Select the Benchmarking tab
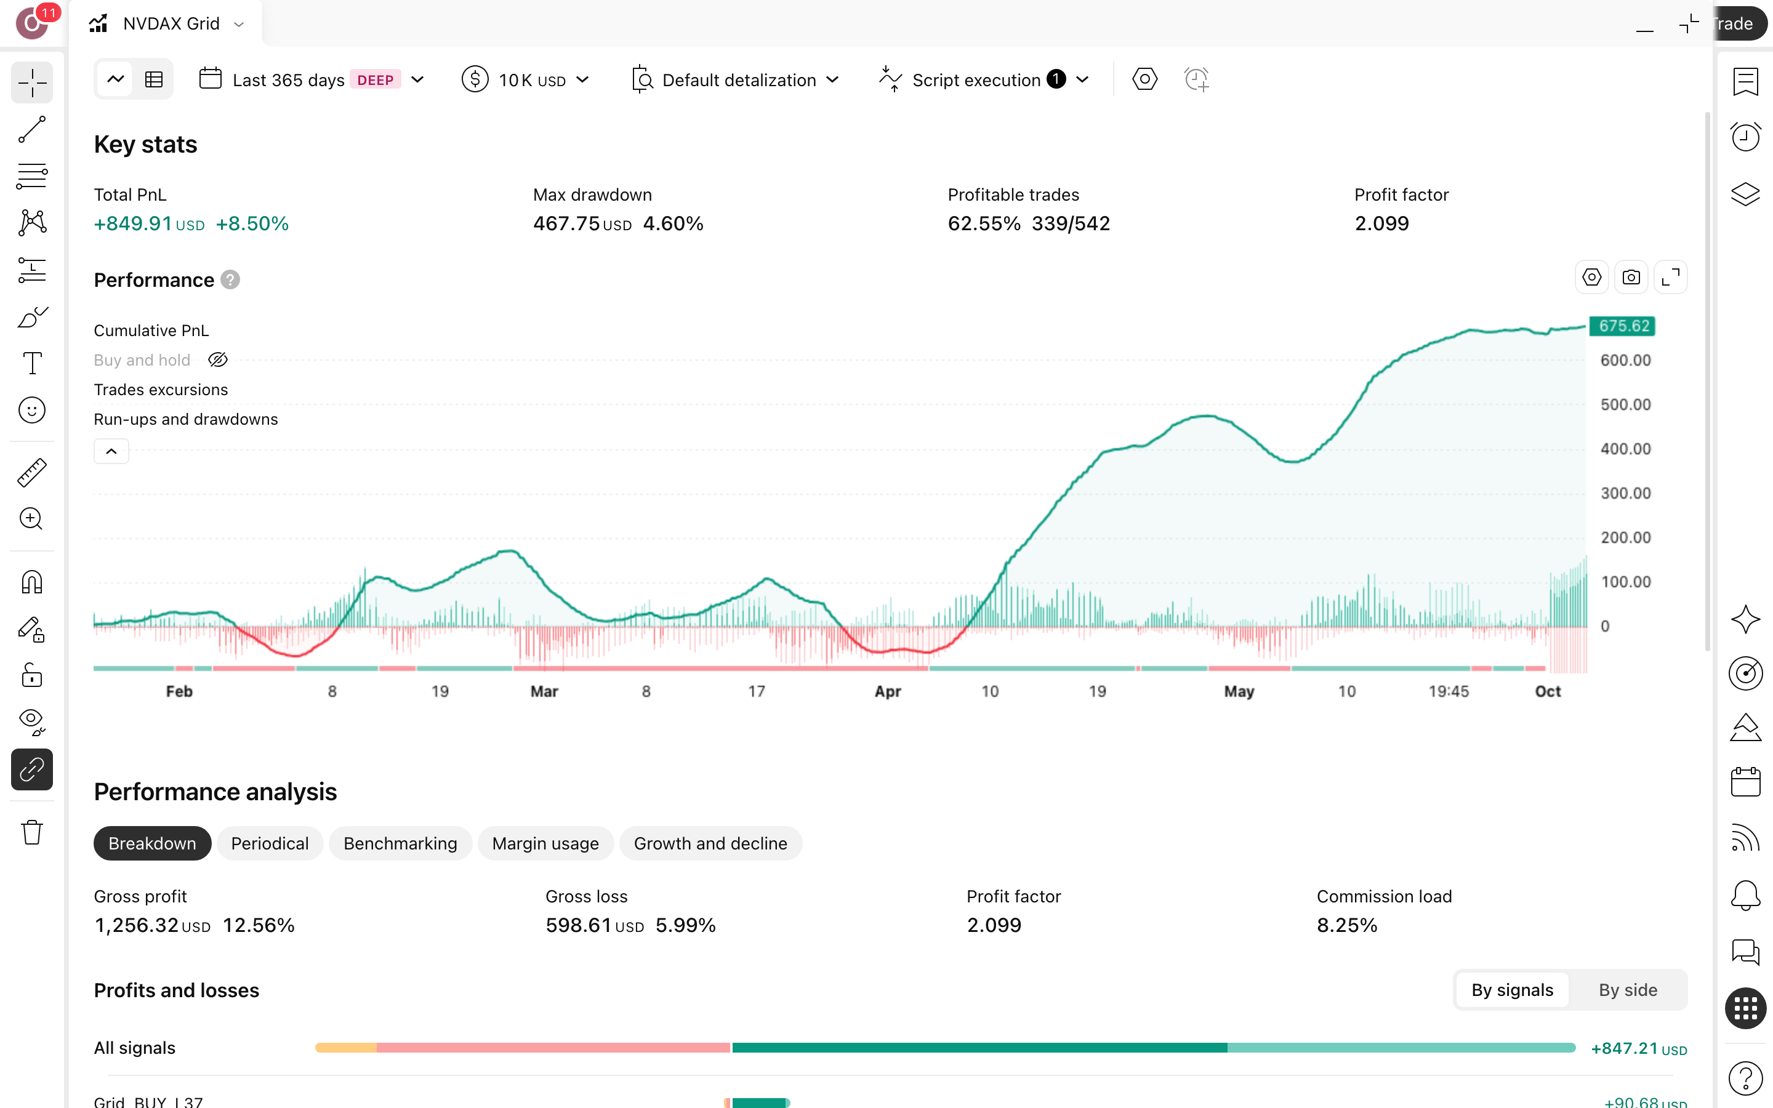Image resolution: width=1773 pixels, height=1108 pixels. (x=400, y=843)
